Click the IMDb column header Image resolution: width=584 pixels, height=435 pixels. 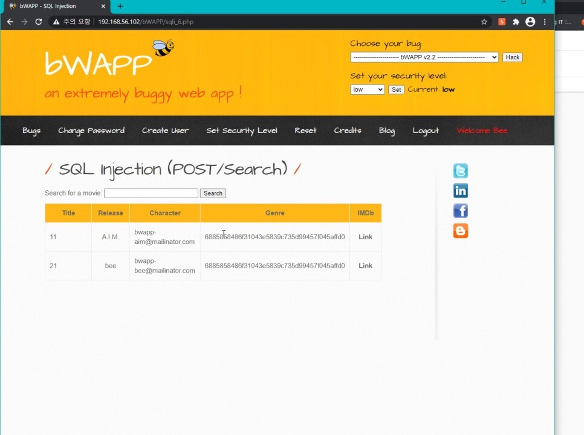pyautogui.click(x=365, y=213)
